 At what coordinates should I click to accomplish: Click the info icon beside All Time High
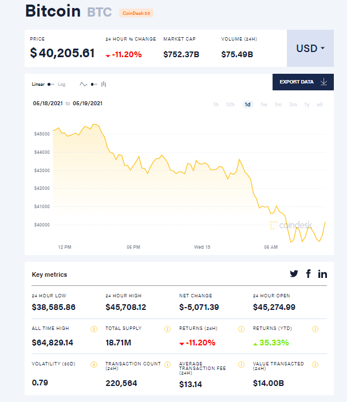tap(93, 329)
